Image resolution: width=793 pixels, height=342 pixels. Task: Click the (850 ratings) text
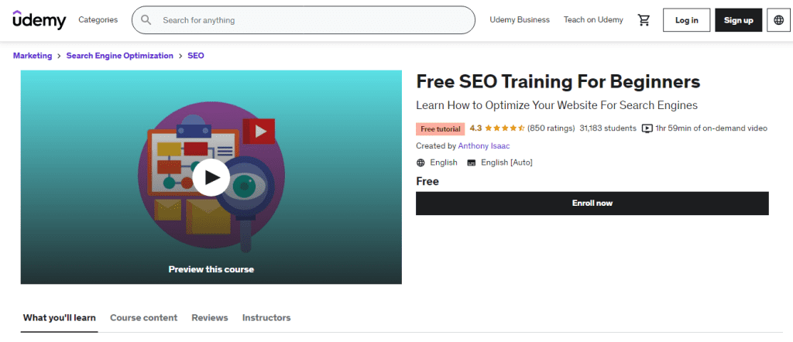pyautogui.click(x=551, y=128)
